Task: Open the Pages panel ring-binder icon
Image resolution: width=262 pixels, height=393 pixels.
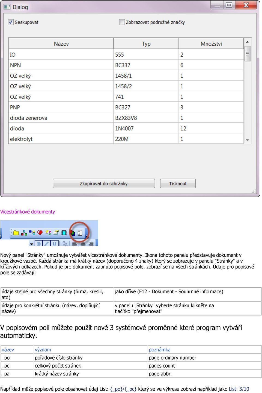Action: tap(80, 233)
